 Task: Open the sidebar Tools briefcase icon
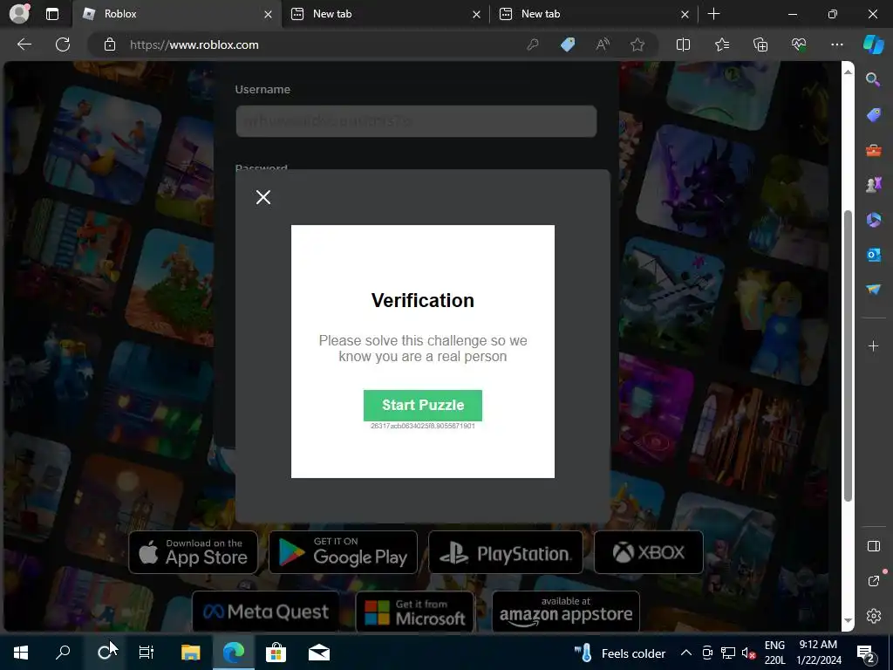[x=873, y=150]
